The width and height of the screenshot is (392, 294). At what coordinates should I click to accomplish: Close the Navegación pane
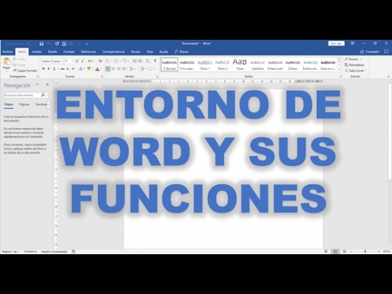pos(47,84)
